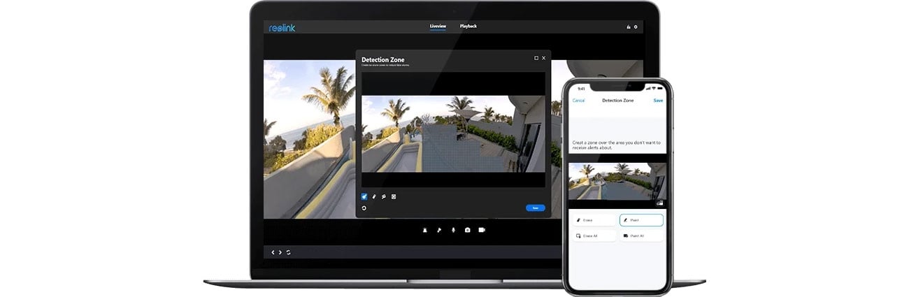Toggle the microphone under the live view
This screenshot has height=297, width=909.
tap(453, 230)
